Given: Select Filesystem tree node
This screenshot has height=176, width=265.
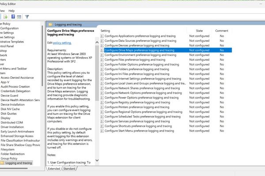Looking at the screenshot, I should 8,150.
